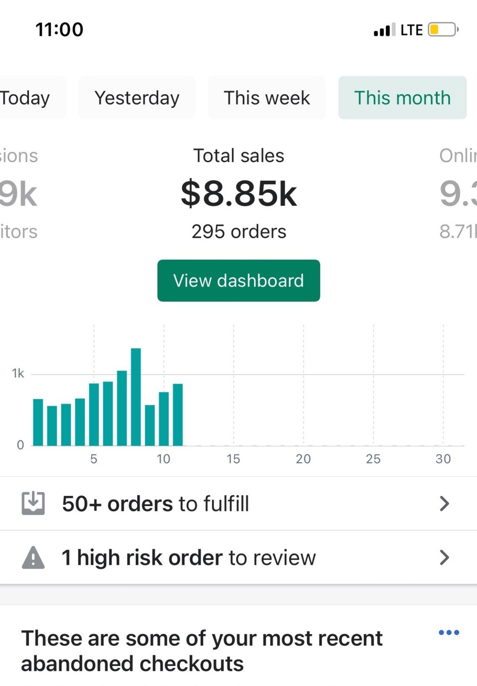This screenshot has height=686, width=477.
Task: Select the This month tab
Action: click(402, 98)
